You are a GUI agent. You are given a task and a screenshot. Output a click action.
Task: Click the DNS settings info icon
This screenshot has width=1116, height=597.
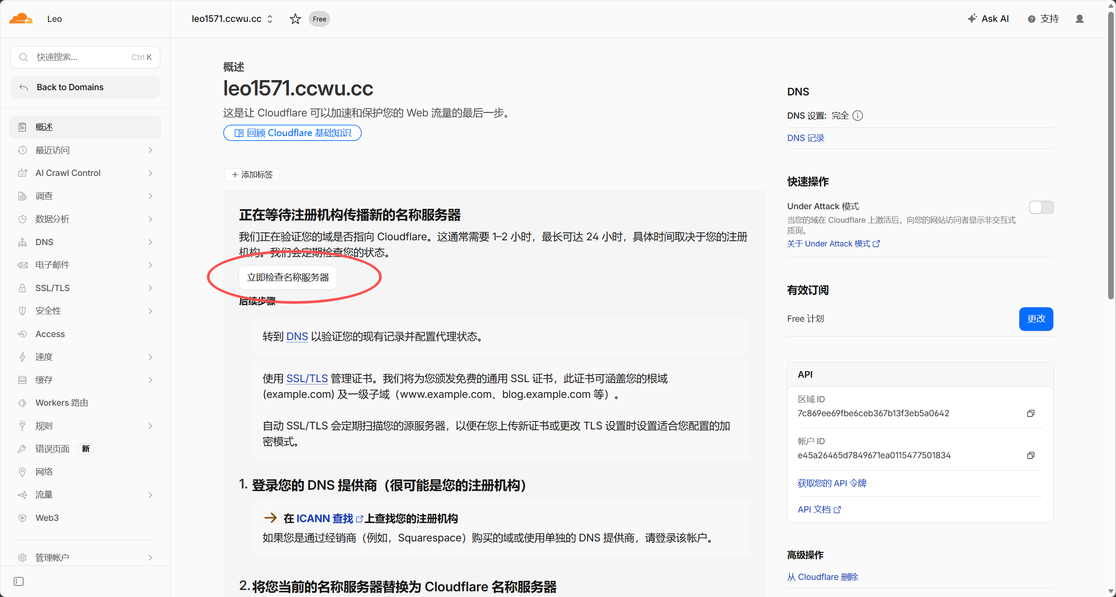coord(858,116)
